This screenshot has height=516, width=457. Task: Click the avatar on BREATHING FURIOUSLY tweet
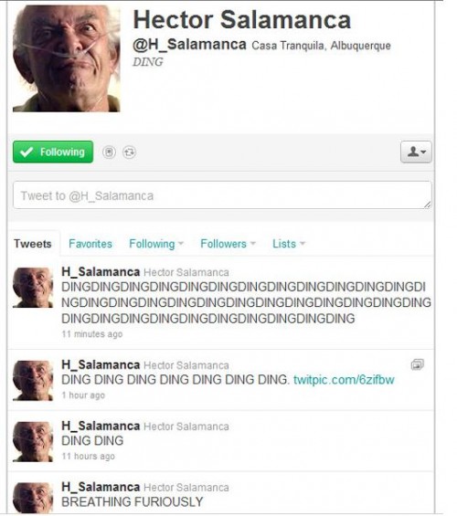[33, 499]
